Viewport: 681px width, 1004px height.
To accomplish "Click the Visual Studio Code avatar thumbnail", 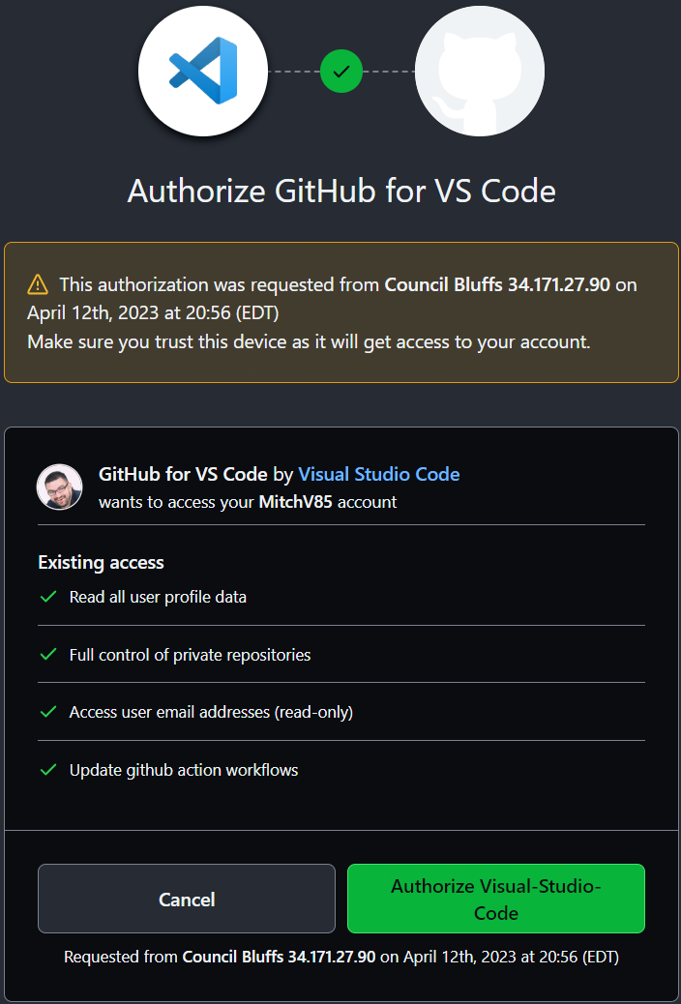I will pyautogui.click(x=59, y=487).
